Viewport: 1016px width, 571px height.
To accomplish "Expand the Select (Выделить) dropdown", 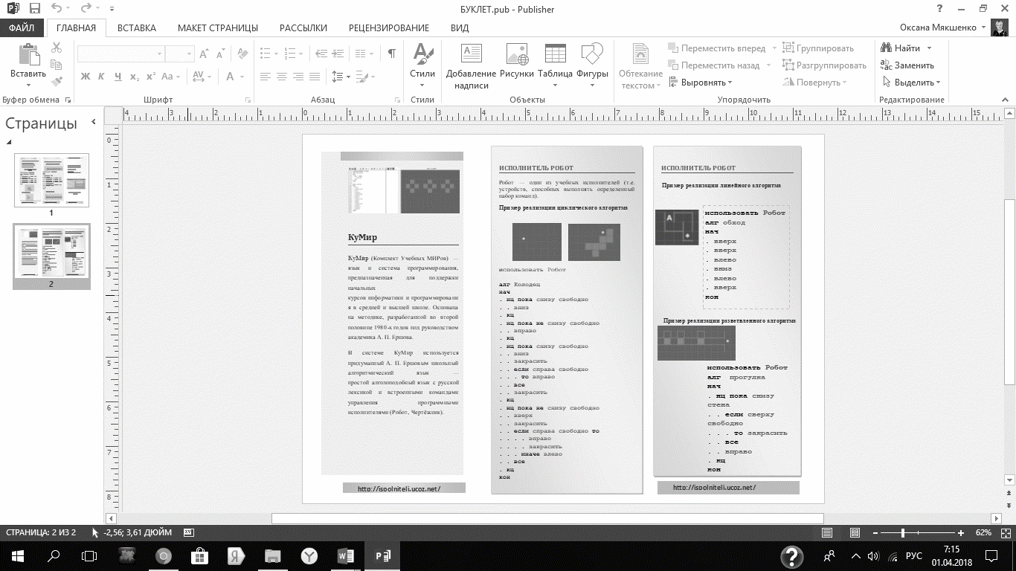I will (x=912, y=83).
